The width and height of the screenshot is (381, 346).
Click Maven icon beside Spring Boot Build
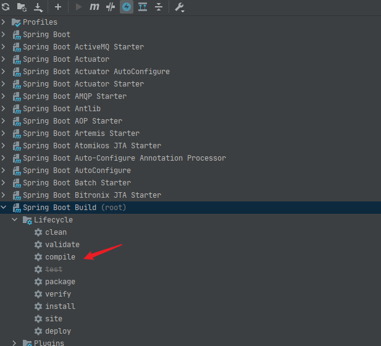17,208
